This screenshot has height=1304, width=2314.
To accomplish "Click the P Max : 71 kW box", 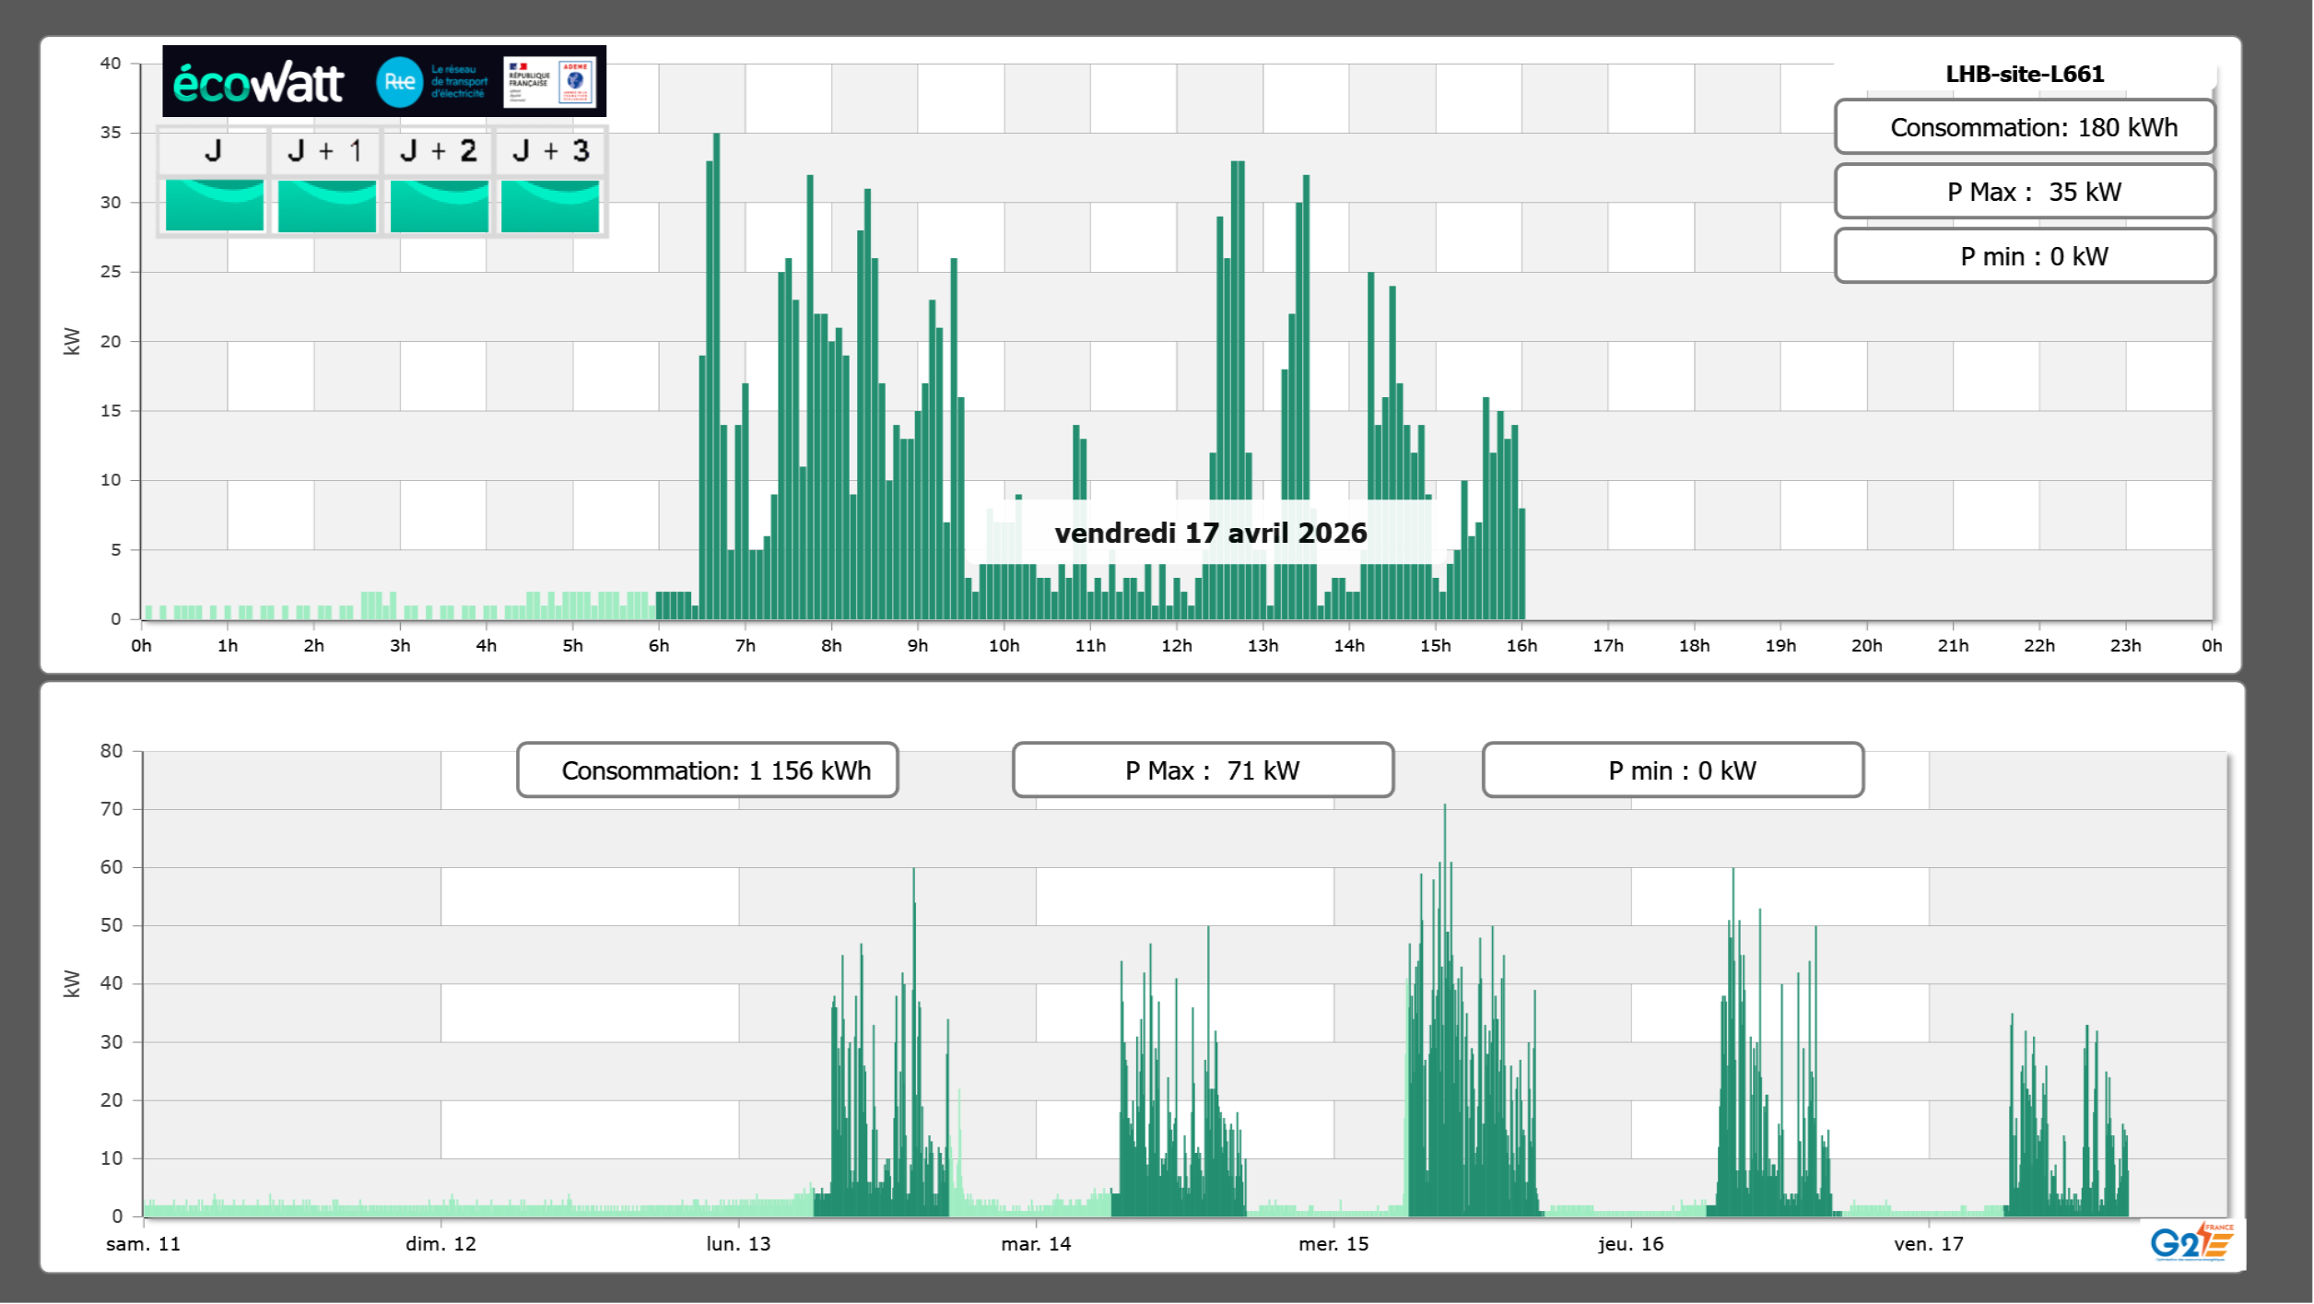I will coord(1203,770).
